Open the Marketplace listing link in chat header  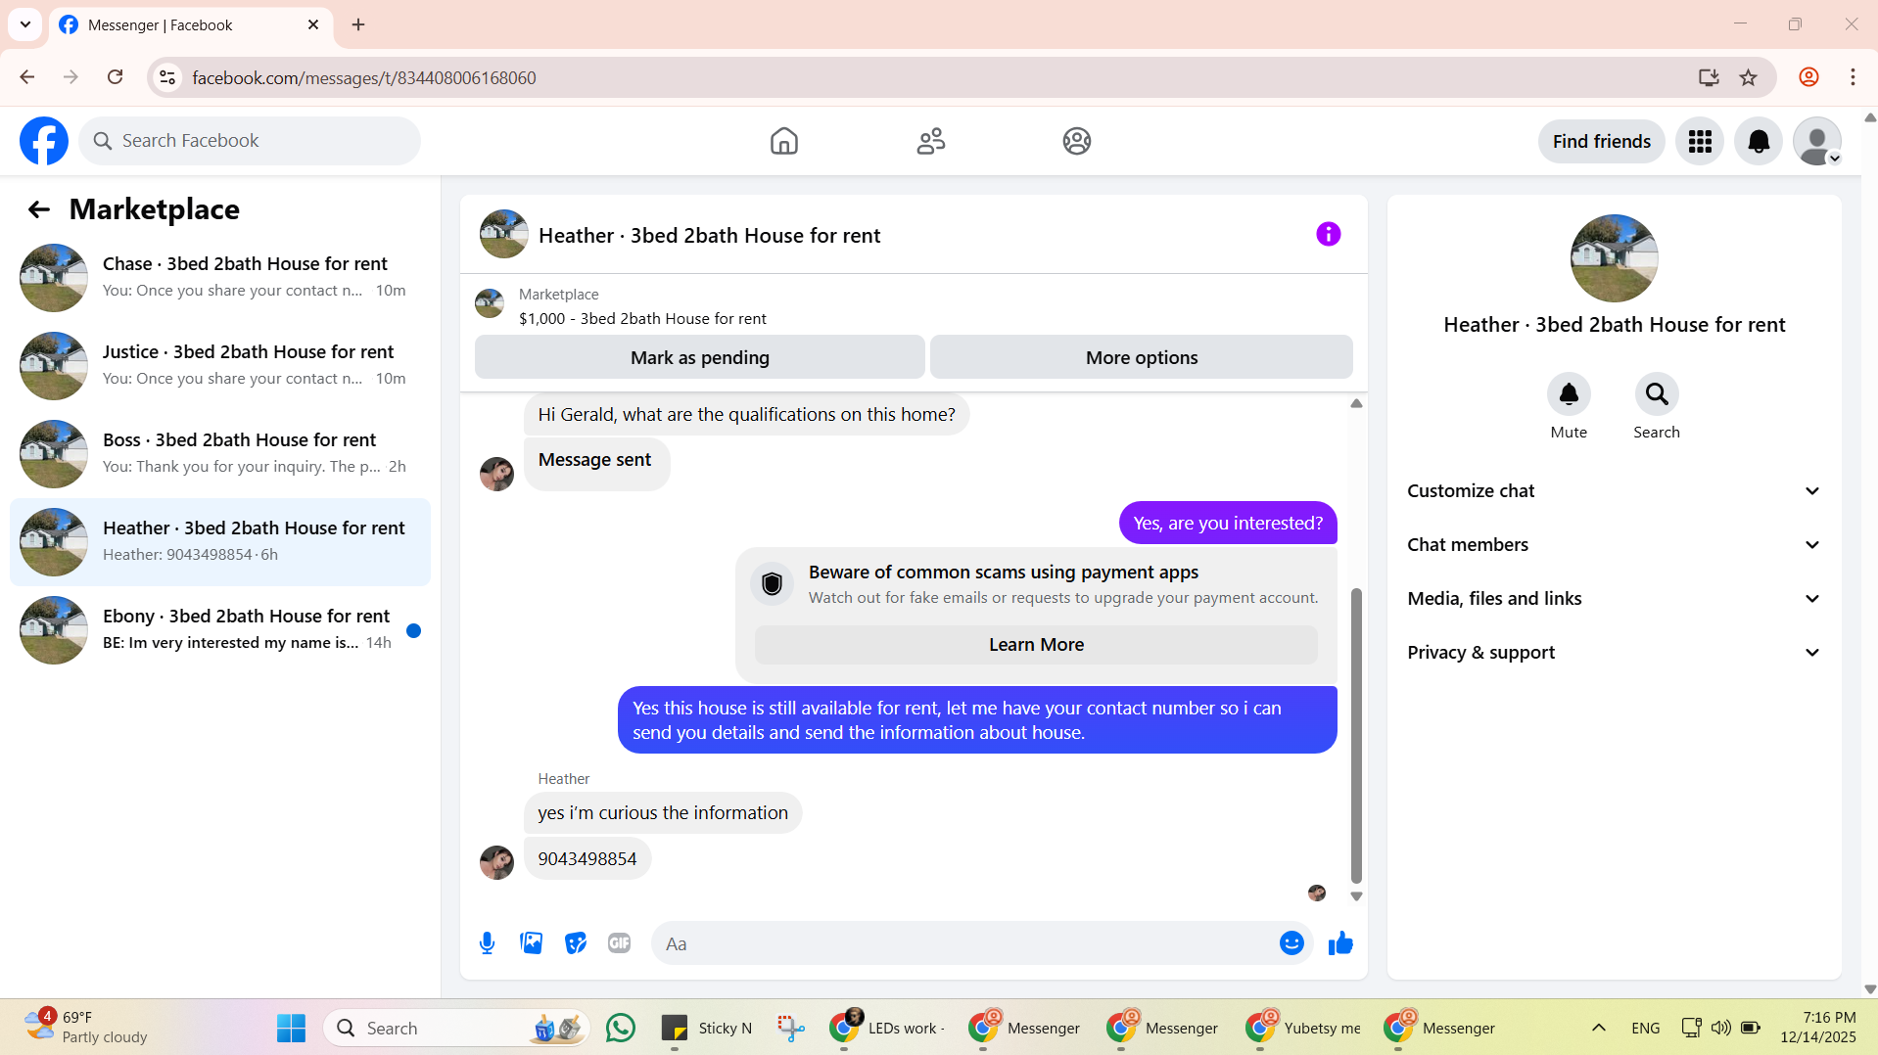pos(642,318)
